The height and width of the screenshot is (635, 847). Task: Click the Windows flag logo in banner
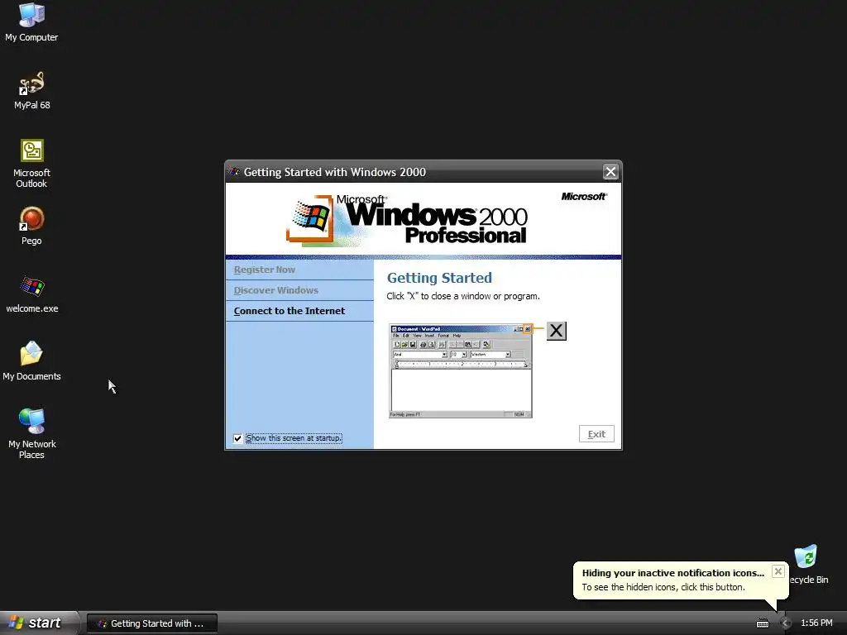tap(311, 219)
